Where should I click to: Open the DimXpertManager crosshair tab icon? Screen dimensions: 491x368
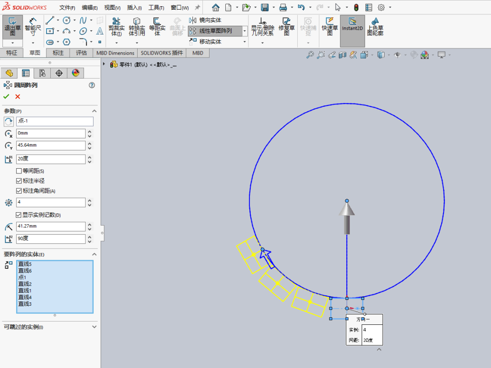[59, 73]
